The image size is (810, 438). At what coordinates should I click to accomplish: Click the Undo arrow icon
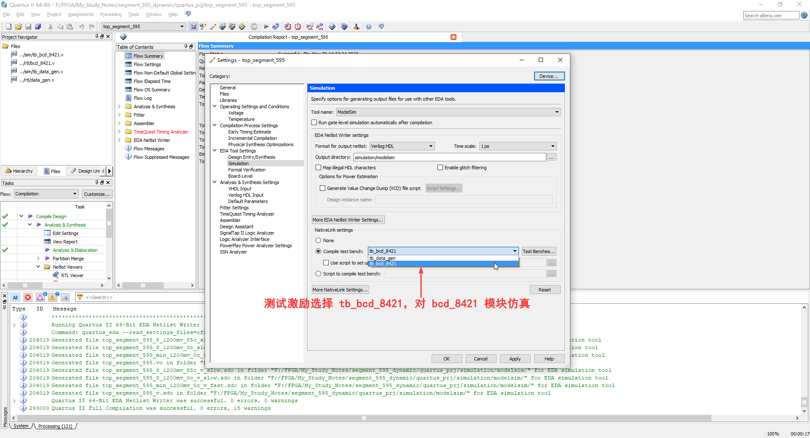click(x=82, y=27)
